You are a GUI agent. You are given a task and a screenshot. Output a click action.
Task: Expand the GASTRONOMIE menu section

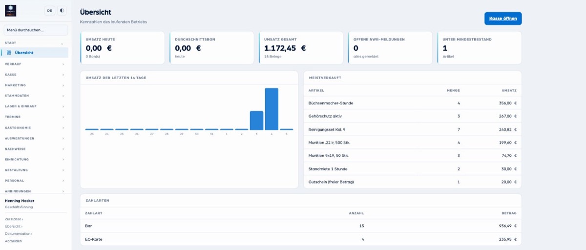click(34, 127)
